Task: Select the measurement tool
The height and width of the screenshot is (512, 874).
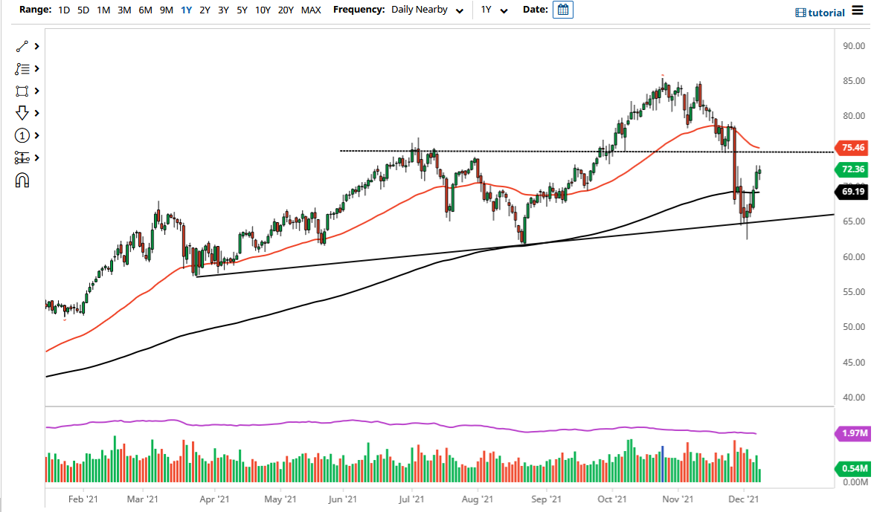Action: tap(21, 158)
